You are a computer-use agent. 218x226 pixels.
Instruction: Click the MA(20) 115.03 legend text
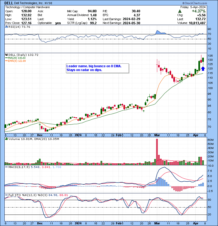pos(17,58)
